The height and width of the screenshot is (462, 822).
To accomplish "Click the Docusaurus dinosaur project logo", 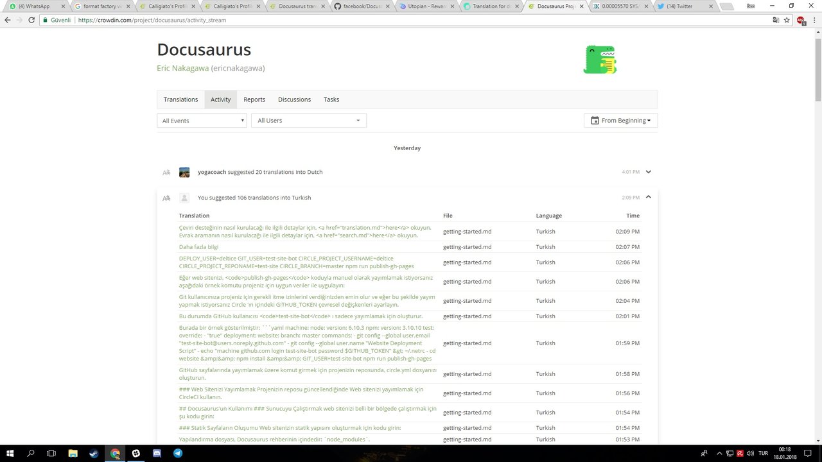I will (x=600, y=60).
